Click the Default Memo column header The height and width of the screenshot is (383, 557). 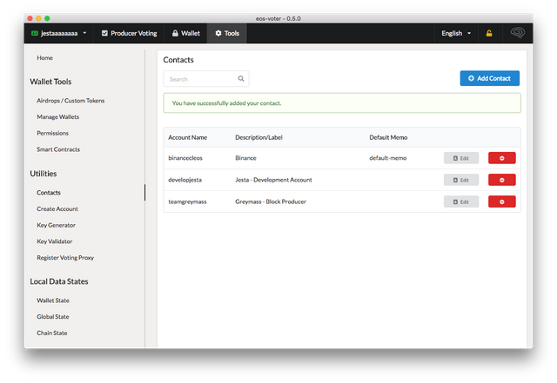point(388,137)
